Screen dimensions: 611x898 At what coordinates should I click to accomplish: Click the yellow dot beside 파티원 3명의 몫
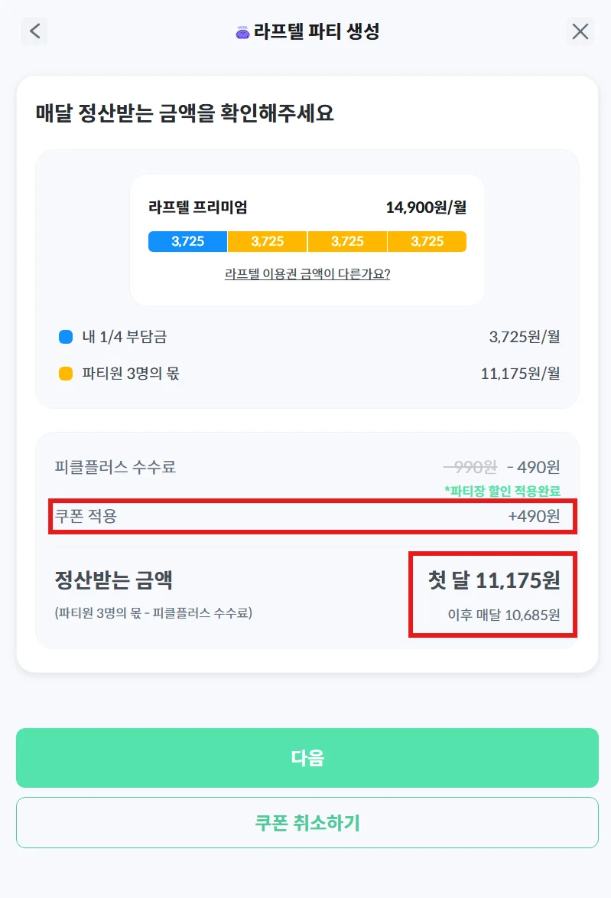point(66,374)
